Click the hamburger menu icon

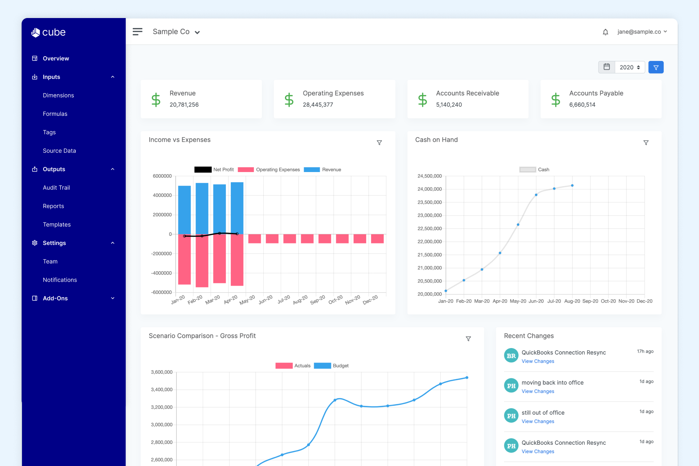pos(137,32)
